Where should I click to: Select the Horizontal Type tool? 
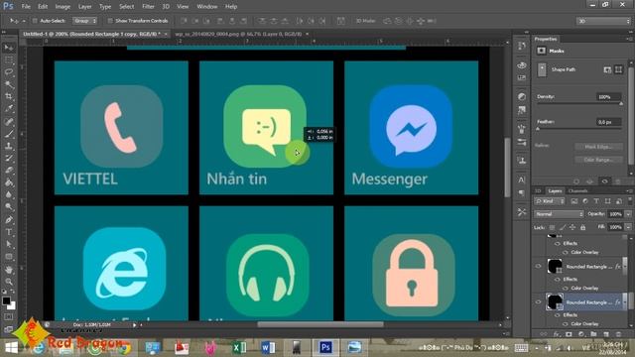pos(9,232)
